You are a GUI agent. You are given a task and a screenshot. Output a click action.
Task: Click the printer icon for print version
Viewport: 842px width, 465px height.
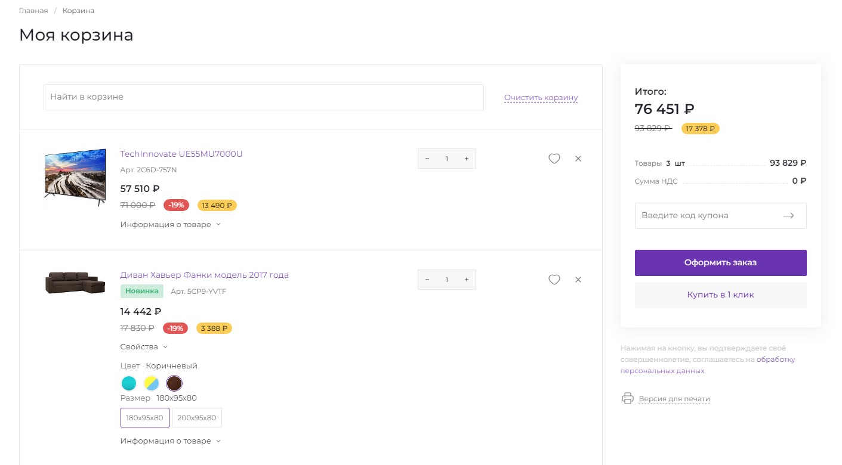(627, 398)
